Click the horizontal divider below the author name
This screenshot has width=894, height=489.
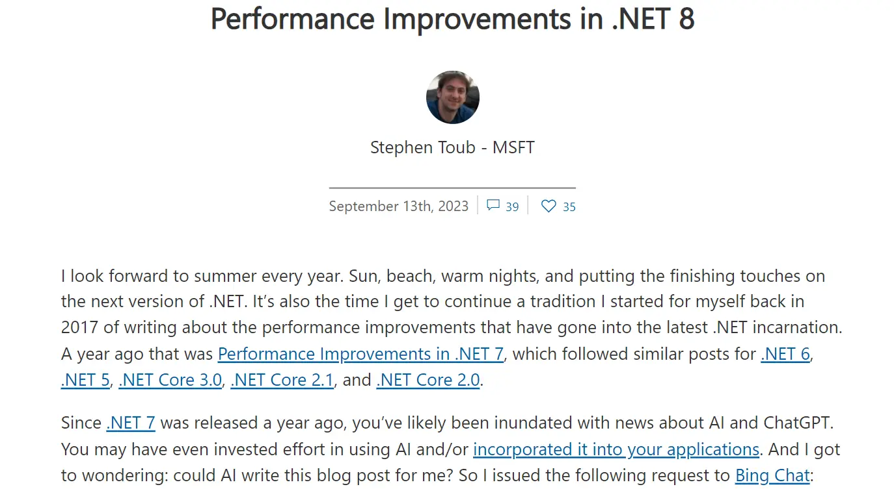(x=452, y=188)
